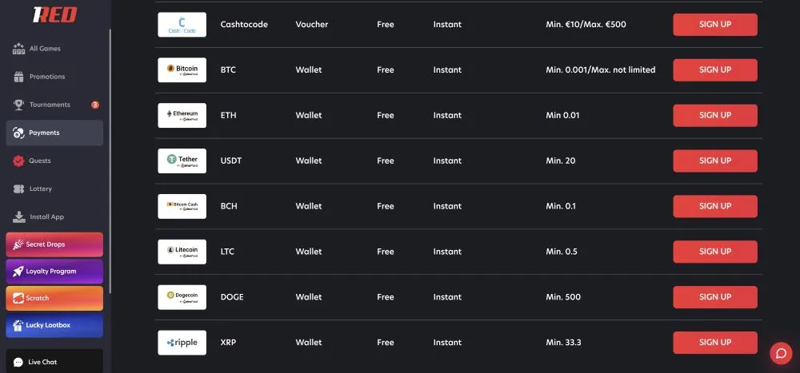The height and width of the screenshot is (373, 800).
Task: Sign up in the ETH row
Action: coord(714,115)
